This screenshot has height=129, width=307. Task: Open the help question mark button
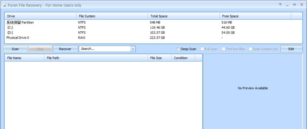280,5
